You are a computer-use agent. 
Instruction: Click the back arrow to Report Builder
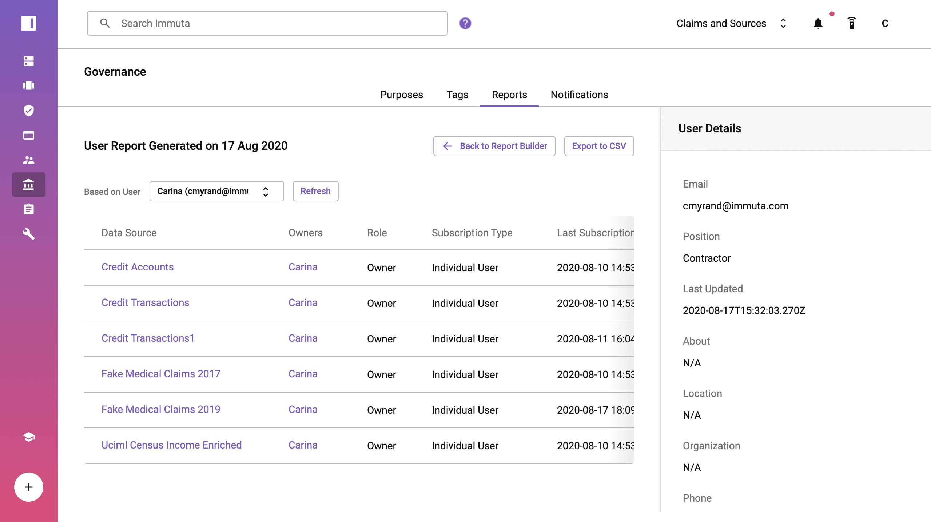(x=447, y=146)
